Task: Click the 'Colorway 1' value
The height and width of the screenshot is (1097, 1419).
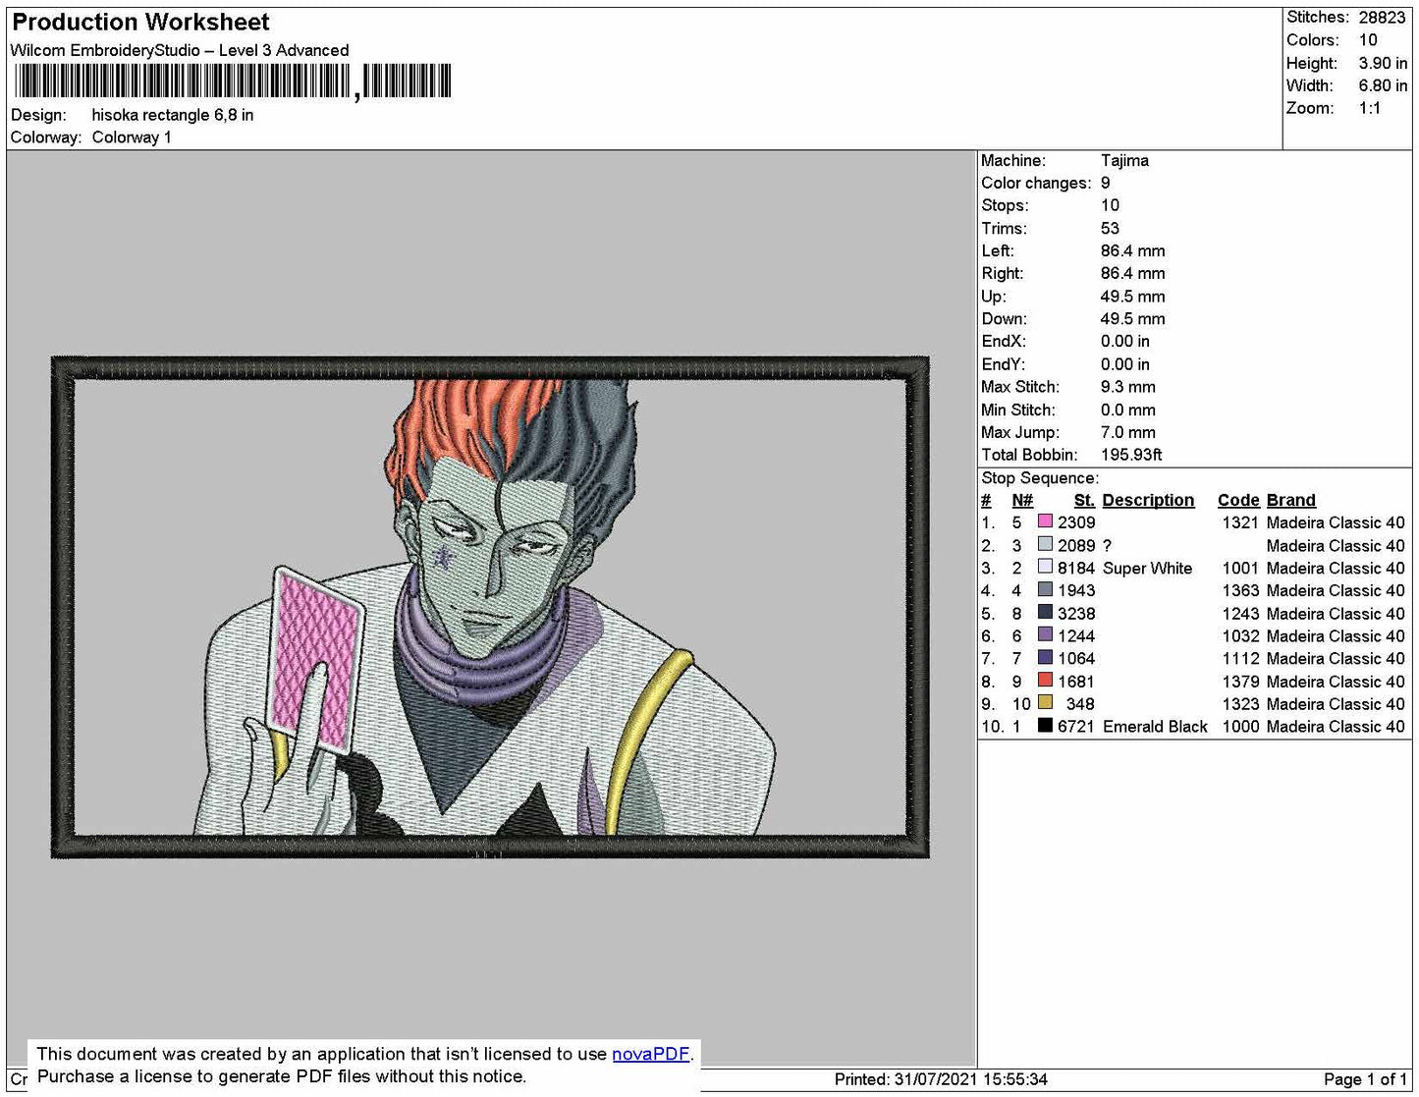Action: (132, 137)
